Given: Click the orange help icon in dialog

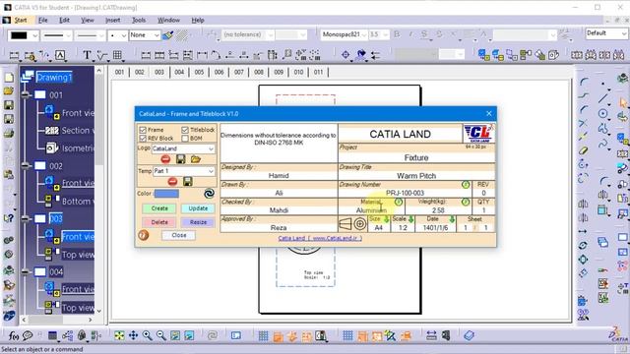Looking at the screenshot, I should (144, 235).
